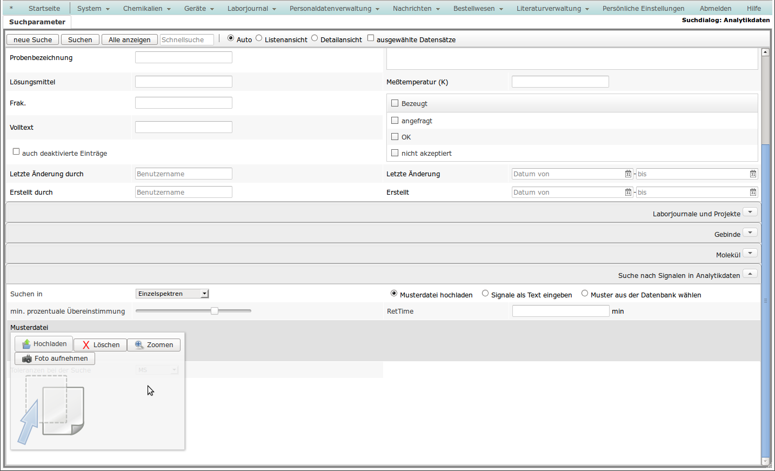Expand the Molekül section
Image resolution: width=775 pixels, height=471 pixels.
click(750, 253)
